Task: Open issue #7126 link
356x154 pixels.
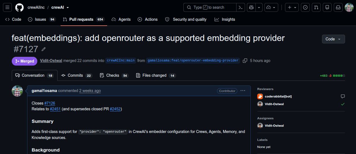Action: tap(50, 103)
